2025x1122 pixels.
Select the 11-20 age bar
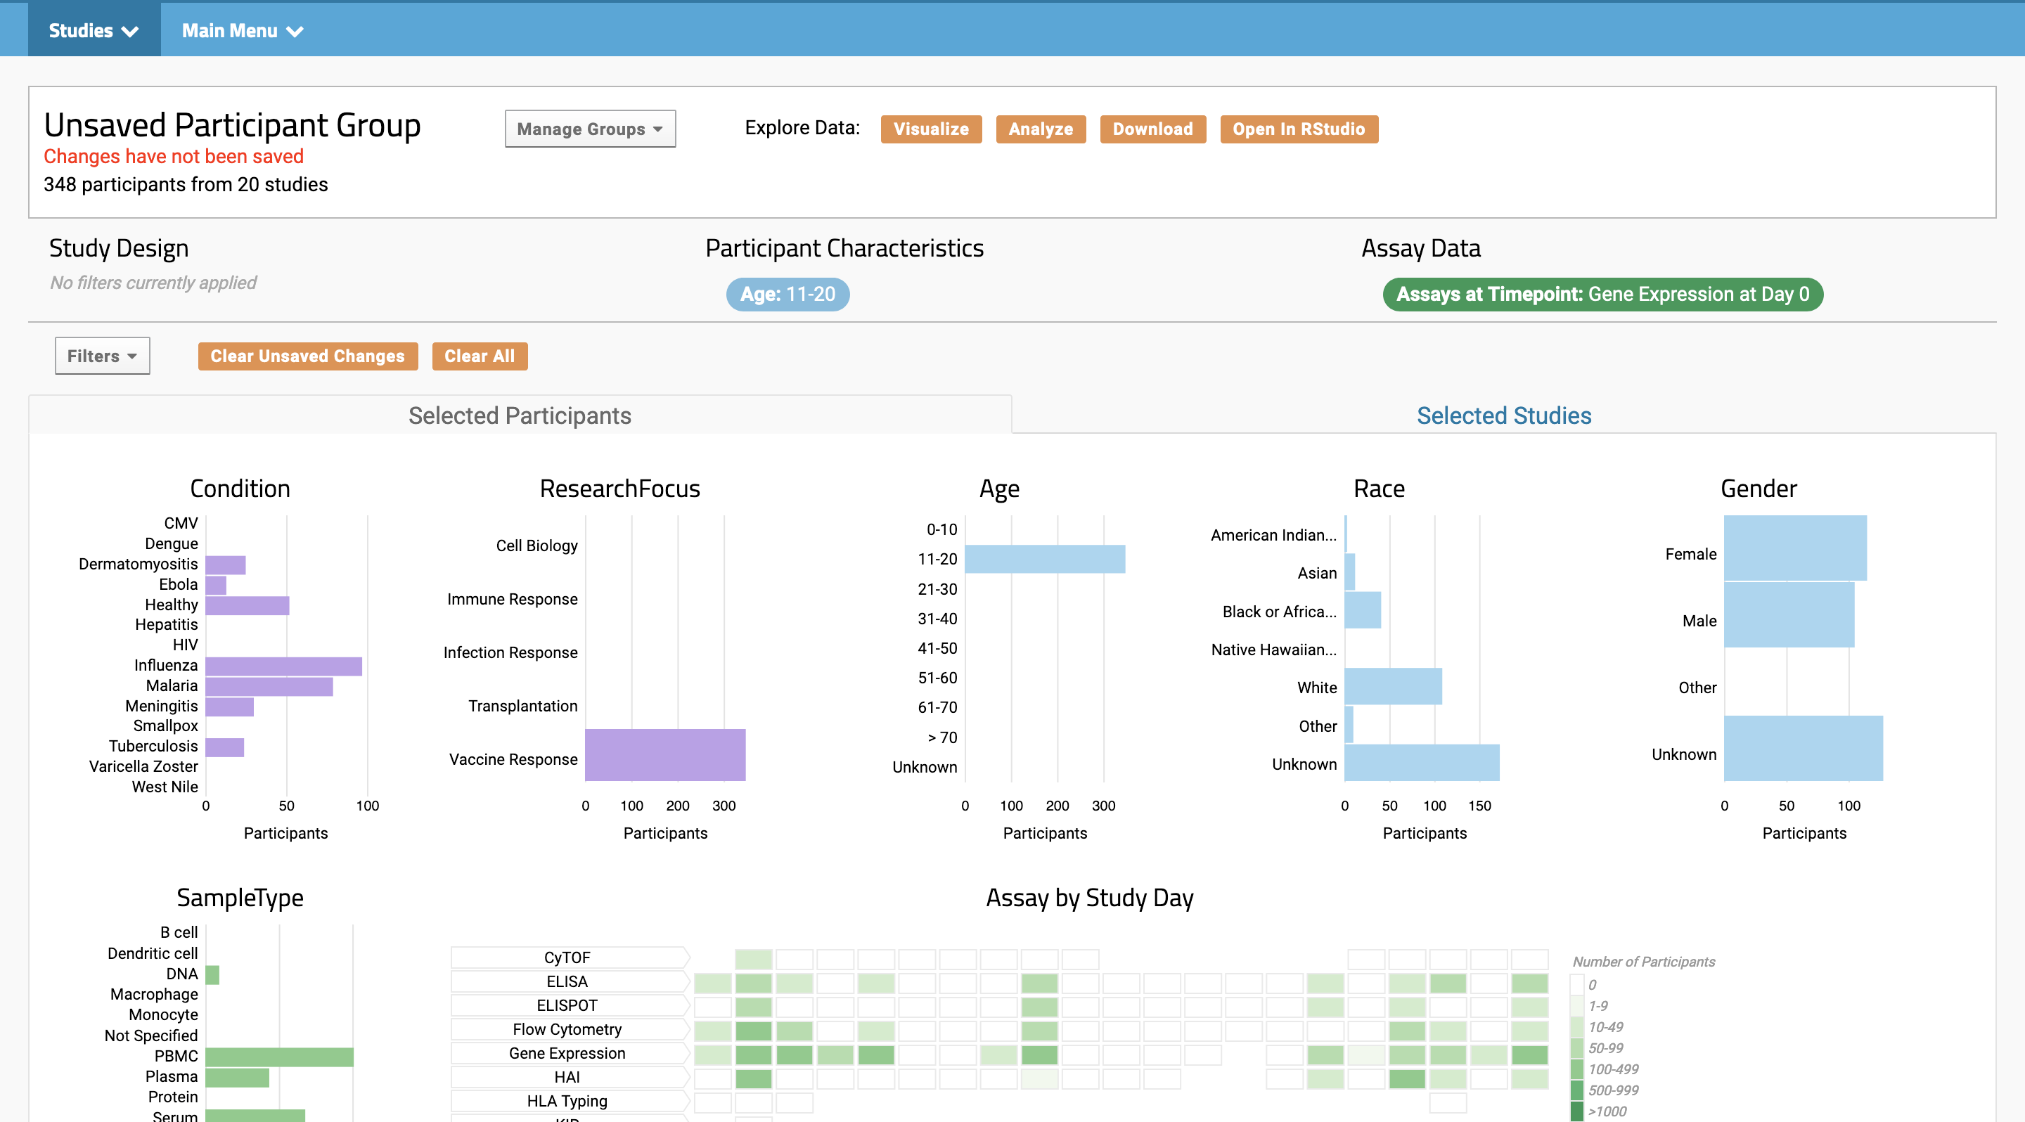tap(1045, 559)
